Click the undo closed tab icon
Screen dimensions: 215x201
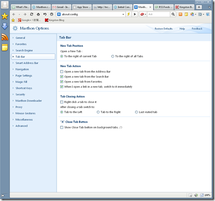[x=45, y=14]
